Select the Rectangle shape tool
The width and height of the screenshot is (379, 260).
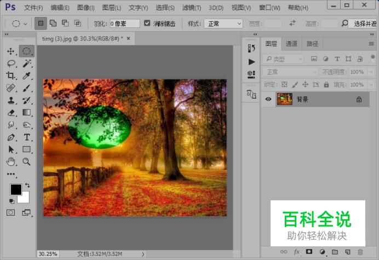click(x=27, y=149)
